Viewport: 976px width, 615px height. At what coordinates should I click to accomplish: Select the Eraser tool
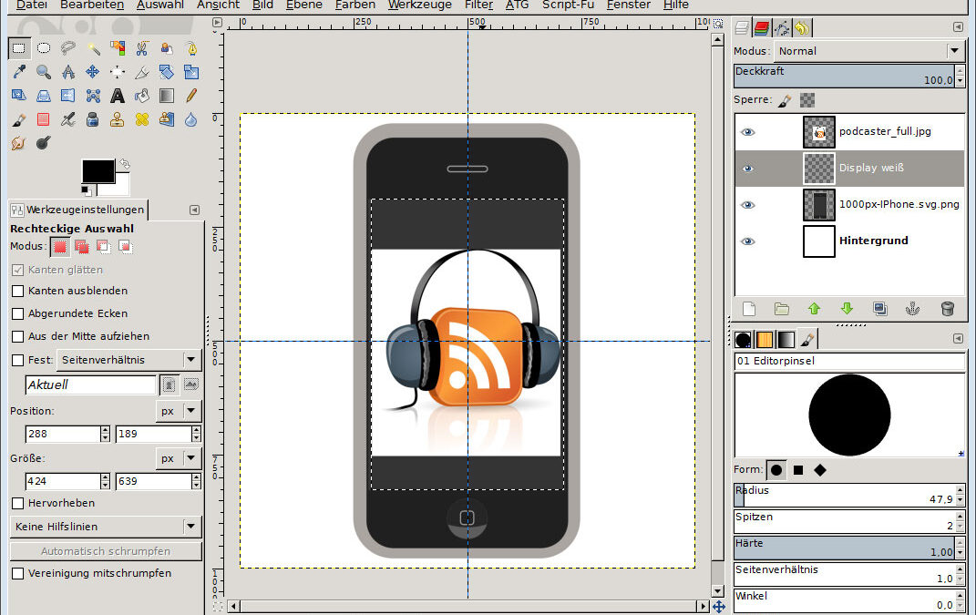click(44, 118)
